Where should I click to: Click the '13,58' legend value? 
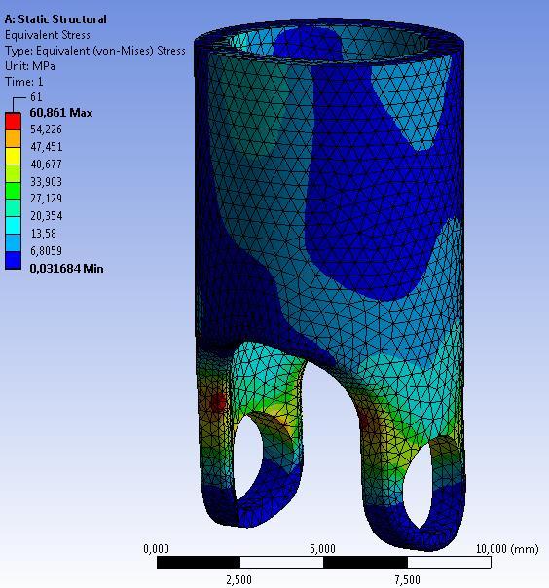43,234
